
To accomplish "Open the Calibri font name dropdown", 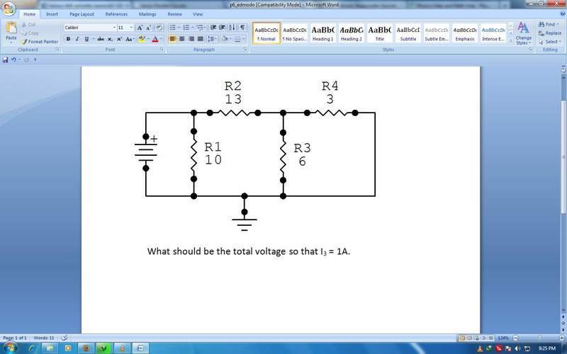I will pyautogui.click(x=114, y=28).
